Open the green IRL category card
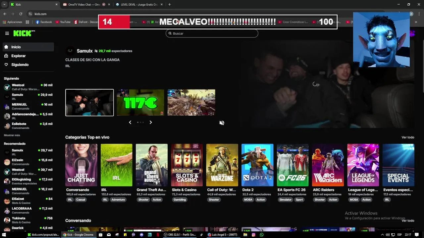Image resolution: width=424 pixels, height=238 pixels. coord(116,165)
